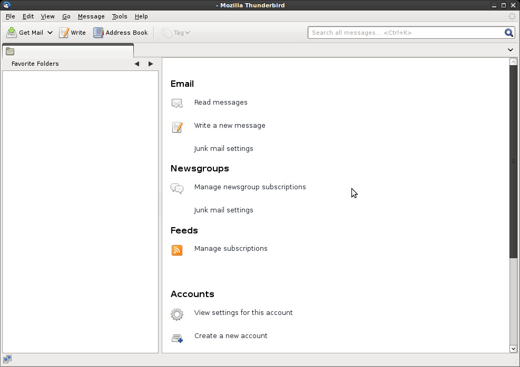520x367 pixels.
Task: Click the Favorite Folders header label
Action: point(35,64)
